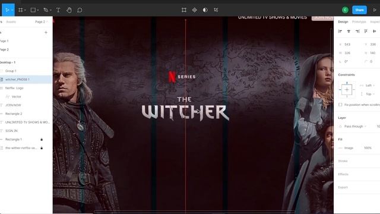Click the Stroke section header
This screenshot has width=380, height=214.
point(343,161)
